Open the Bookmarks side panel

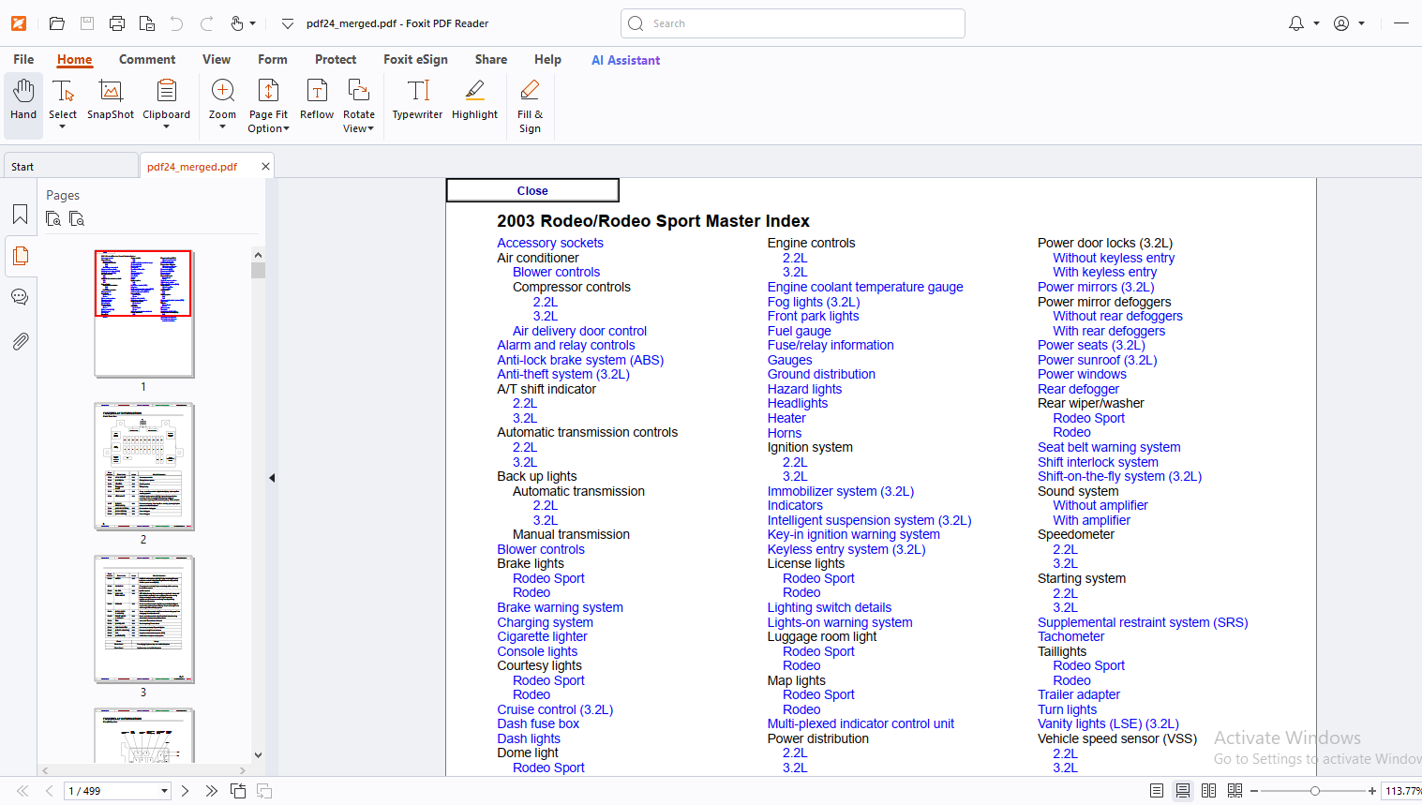(x=20, y=215)
